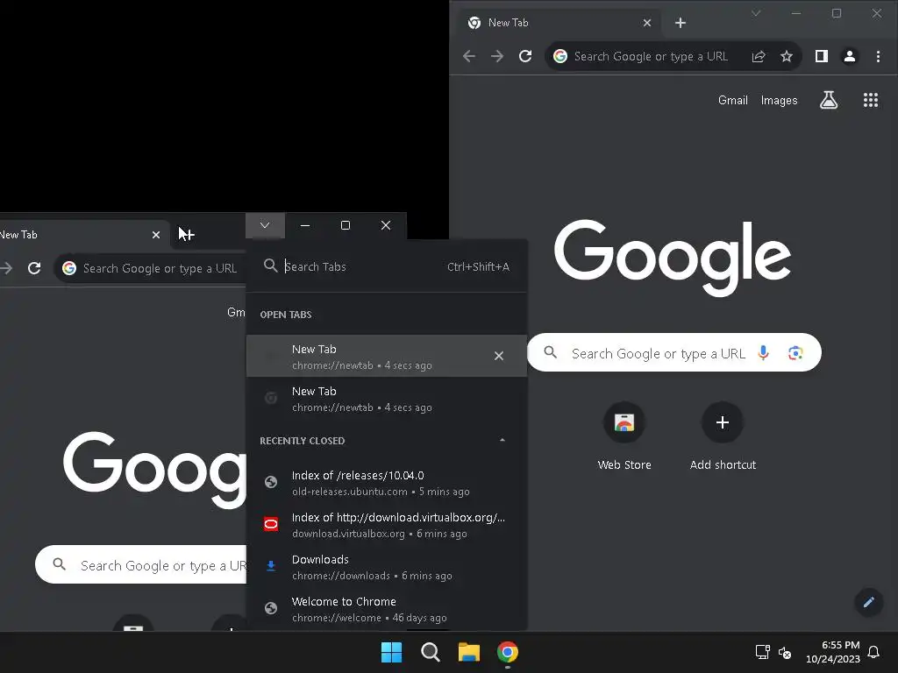898x673 pixels.
Task: Start voice search microphone in right window
Action: (x=763, y=352)
